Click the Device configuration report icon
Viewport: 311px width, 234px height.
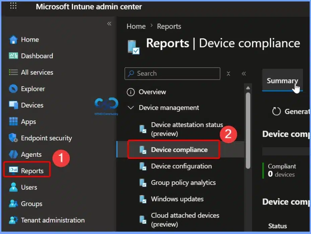point(143,166)
